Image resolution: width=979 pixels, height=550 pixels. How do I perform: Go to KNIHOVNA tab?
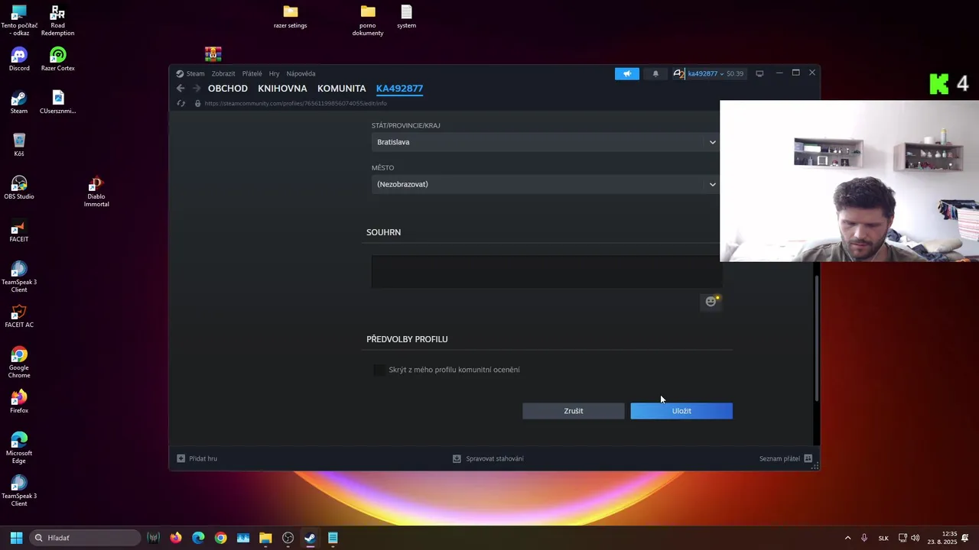coord(282,89)
